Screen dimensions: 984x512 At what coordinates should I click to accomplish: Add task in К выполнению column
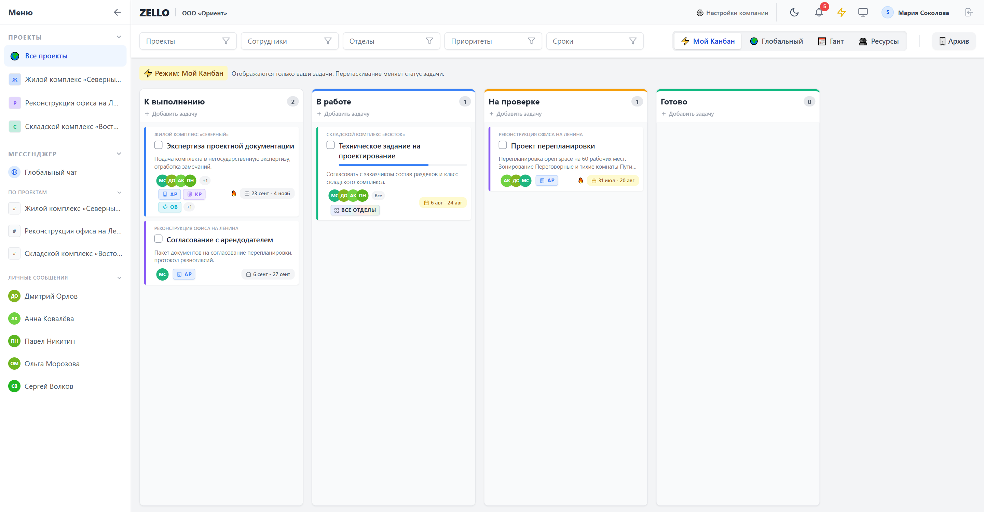pyautogui.click(x=171, y=114)
